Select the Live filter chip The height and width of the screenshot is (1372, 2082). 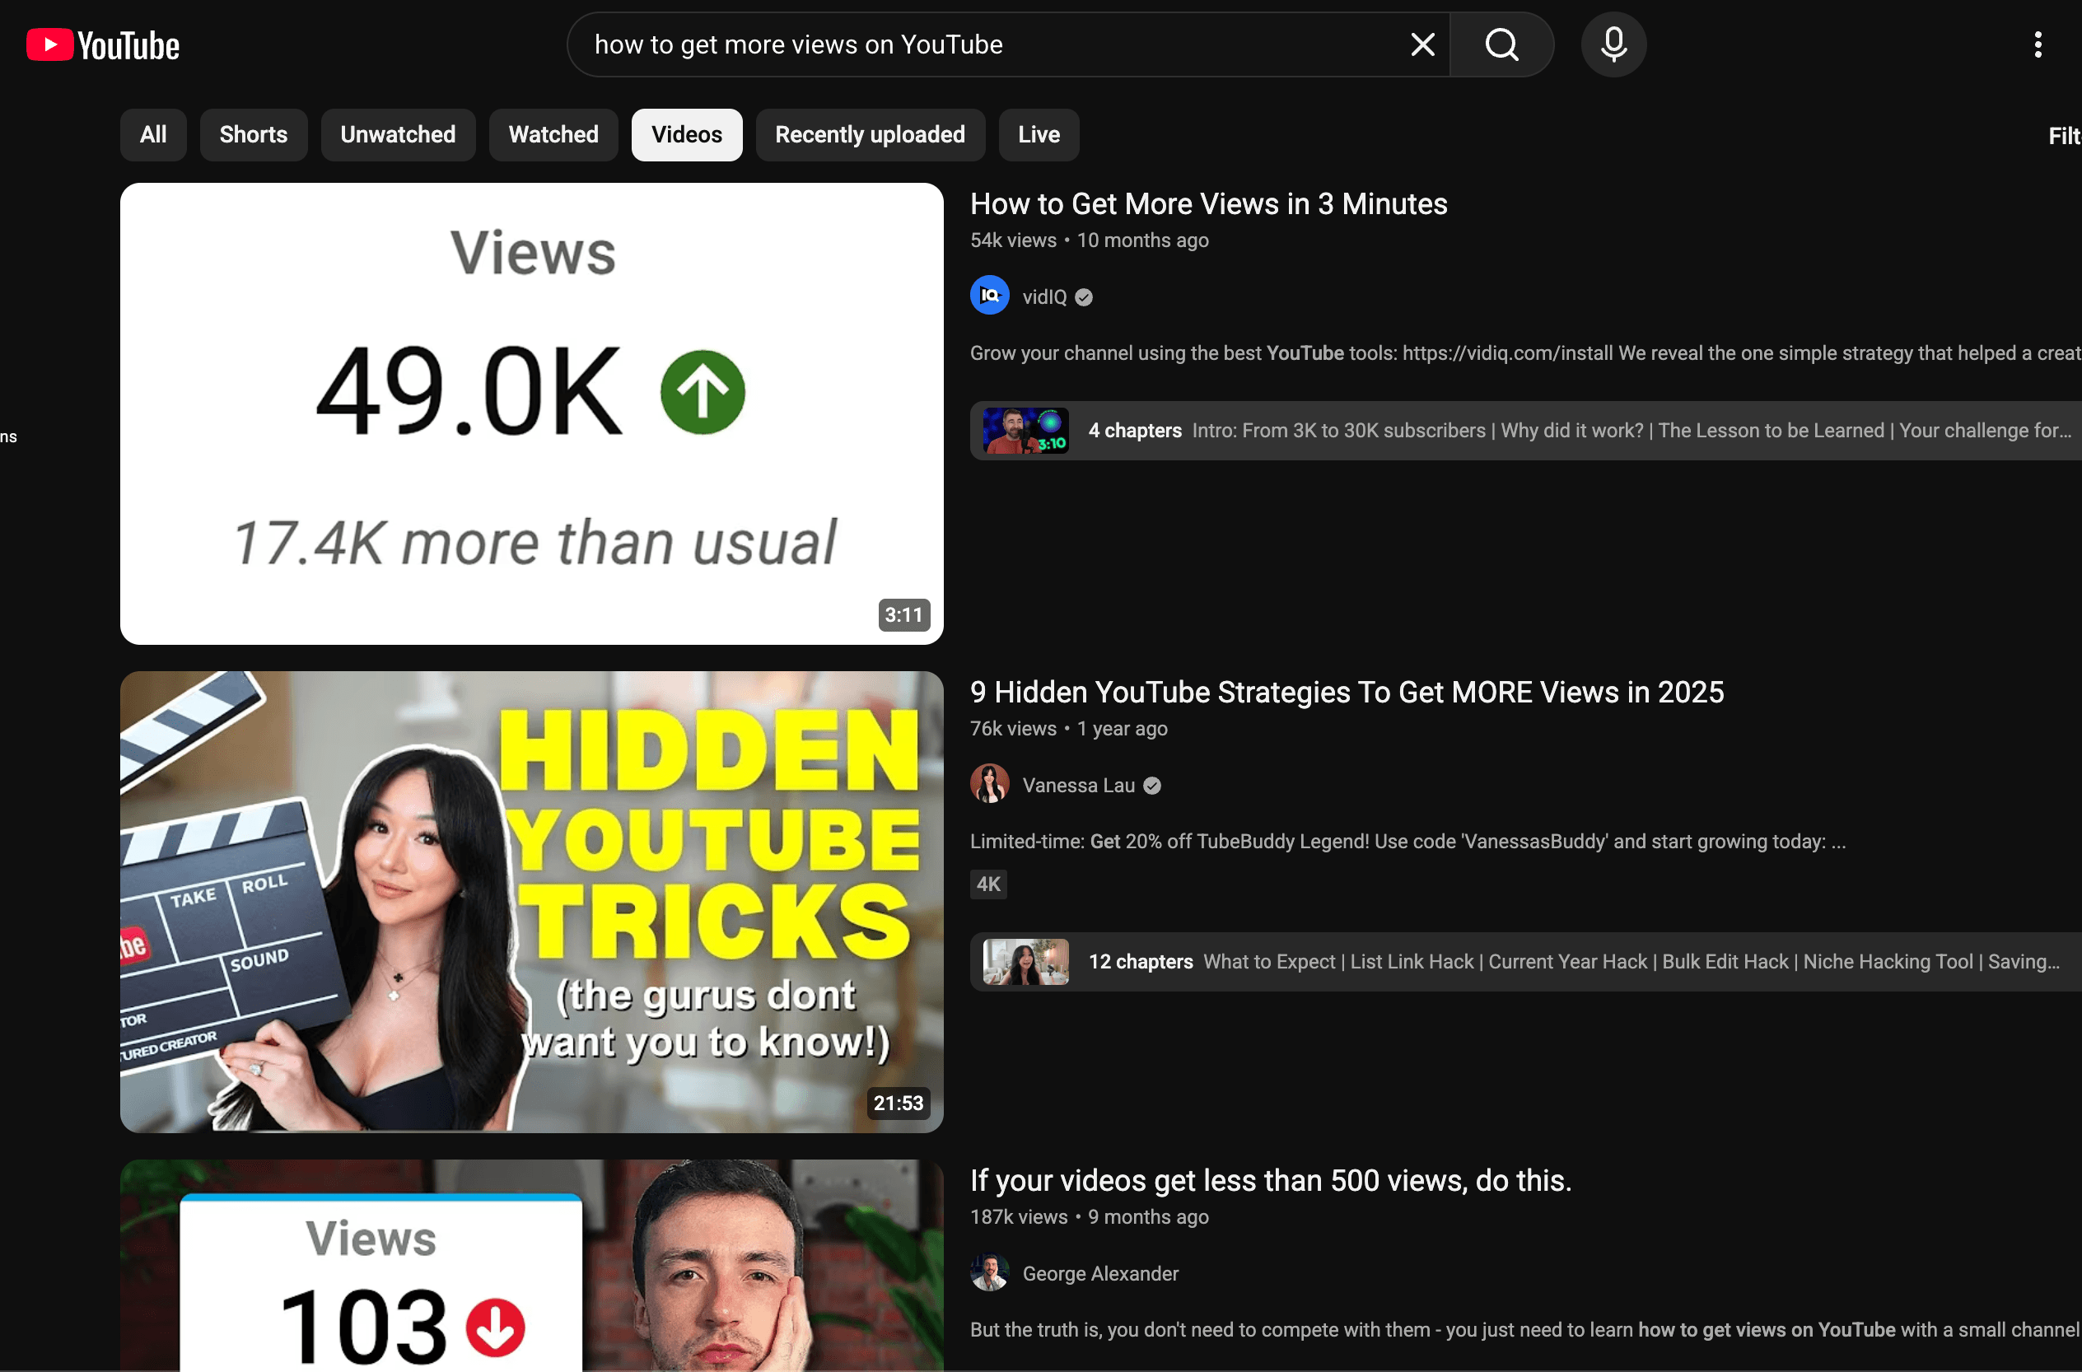point(1039,135)
